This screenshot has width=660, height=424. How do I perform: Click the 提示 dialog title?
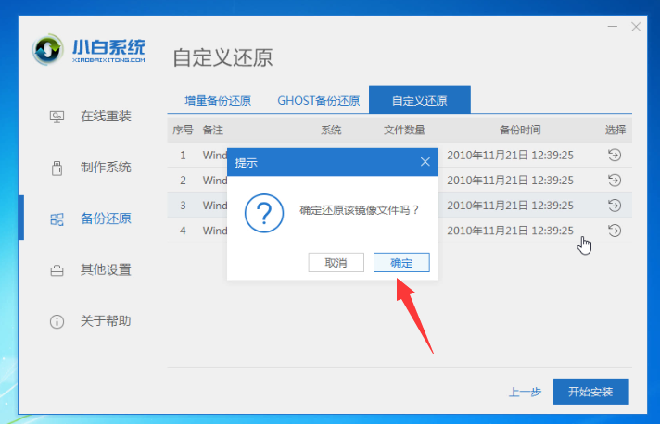pos(247,163)
